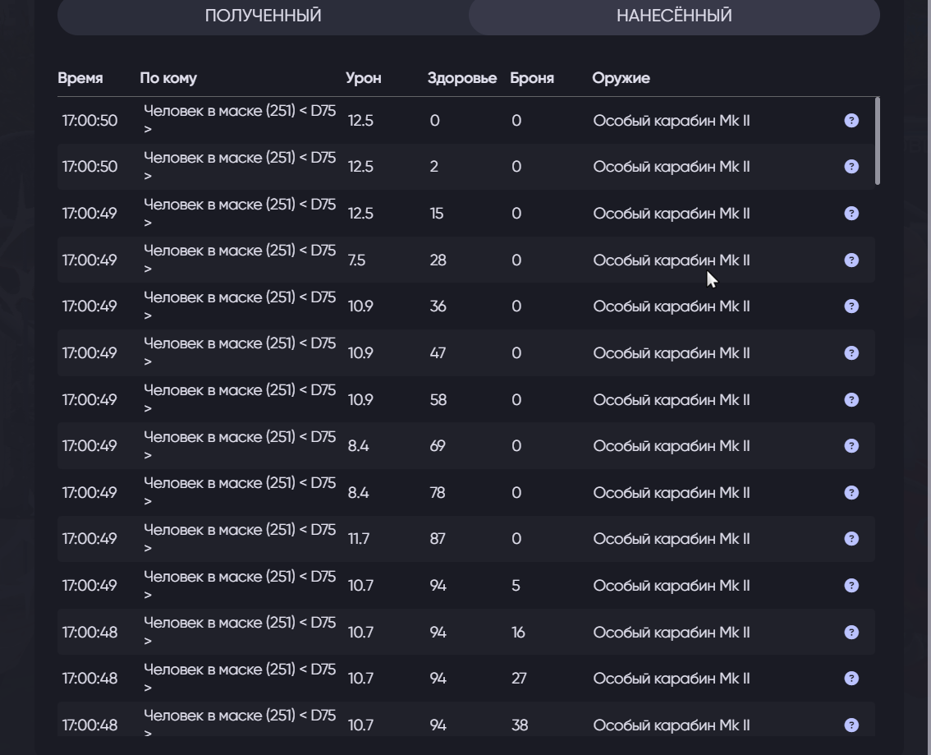The width and height of the screenshot is (931, 755).
Task: Switch to the НАНЕСЁННЫЙ tab
Action: point(674,16)
